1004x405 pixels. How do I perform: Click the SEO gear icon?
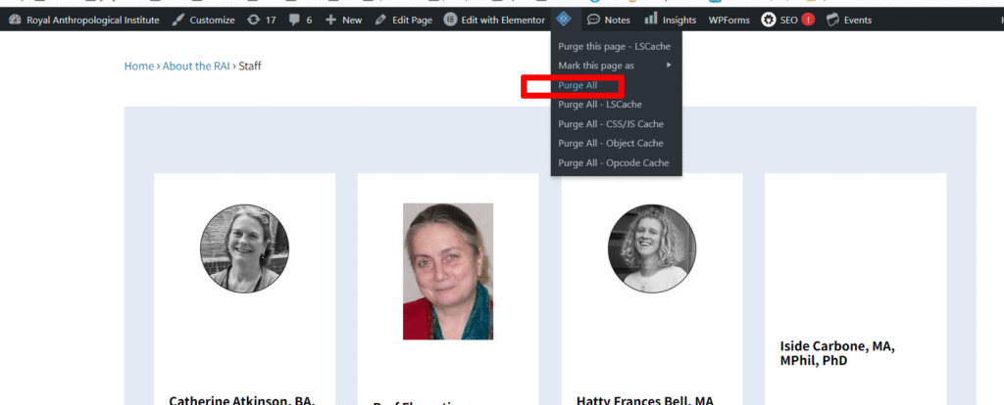(769, 20)
